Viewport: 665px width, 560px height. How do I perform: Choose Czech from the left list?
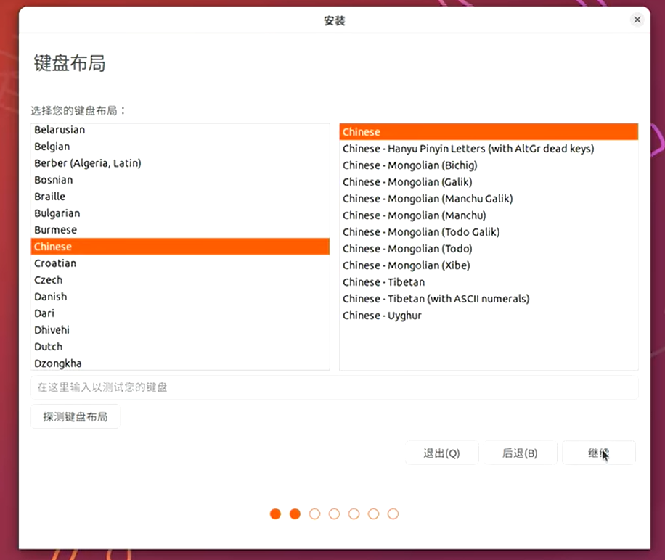49,280
